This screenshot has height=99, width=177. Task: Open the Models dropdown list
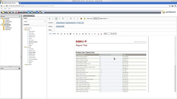(x=35, y=21)
